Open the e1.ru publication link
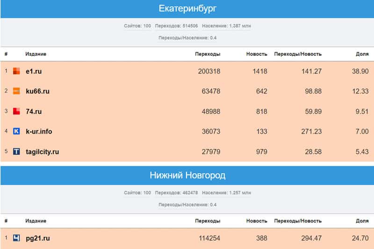The width and height of the screenshot is (374, 249). [34, 71]
